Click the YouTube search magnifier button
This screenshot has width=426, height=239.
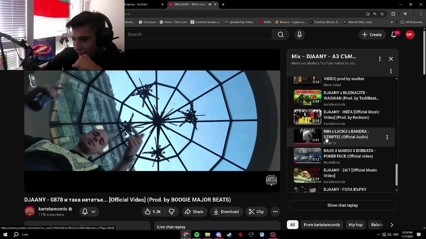281,35
